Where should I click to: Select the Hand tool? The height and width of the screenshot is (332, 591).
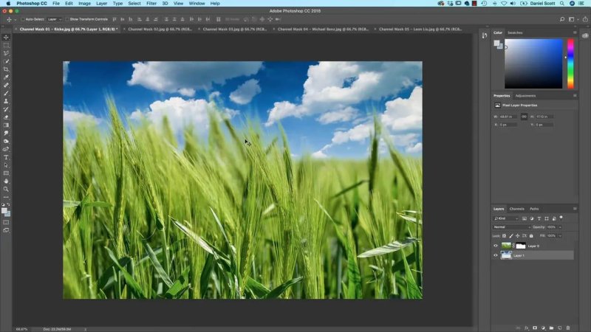click(x=6, y=181)
